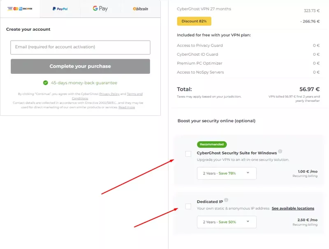Switch to the PayPal payment tab
The height and width of the screenshot is (249, 329).
(x=61, y=8)
